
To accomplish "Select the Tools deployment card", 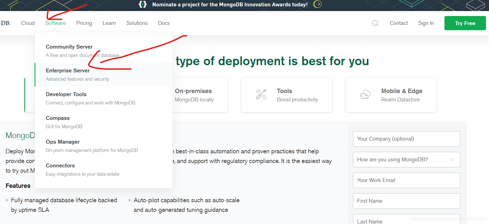I will [x=287, y=95].
